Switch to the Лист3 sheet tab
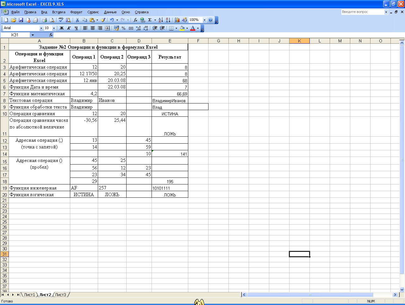The image size is (405, 305). (61, 295)
